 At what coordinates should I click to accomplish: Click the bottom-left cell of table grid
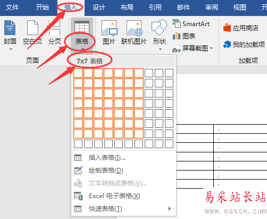click(78, 144)
